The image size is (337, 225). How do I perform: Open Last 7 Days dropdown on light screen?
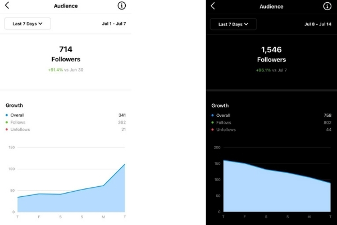pos(28,24)
